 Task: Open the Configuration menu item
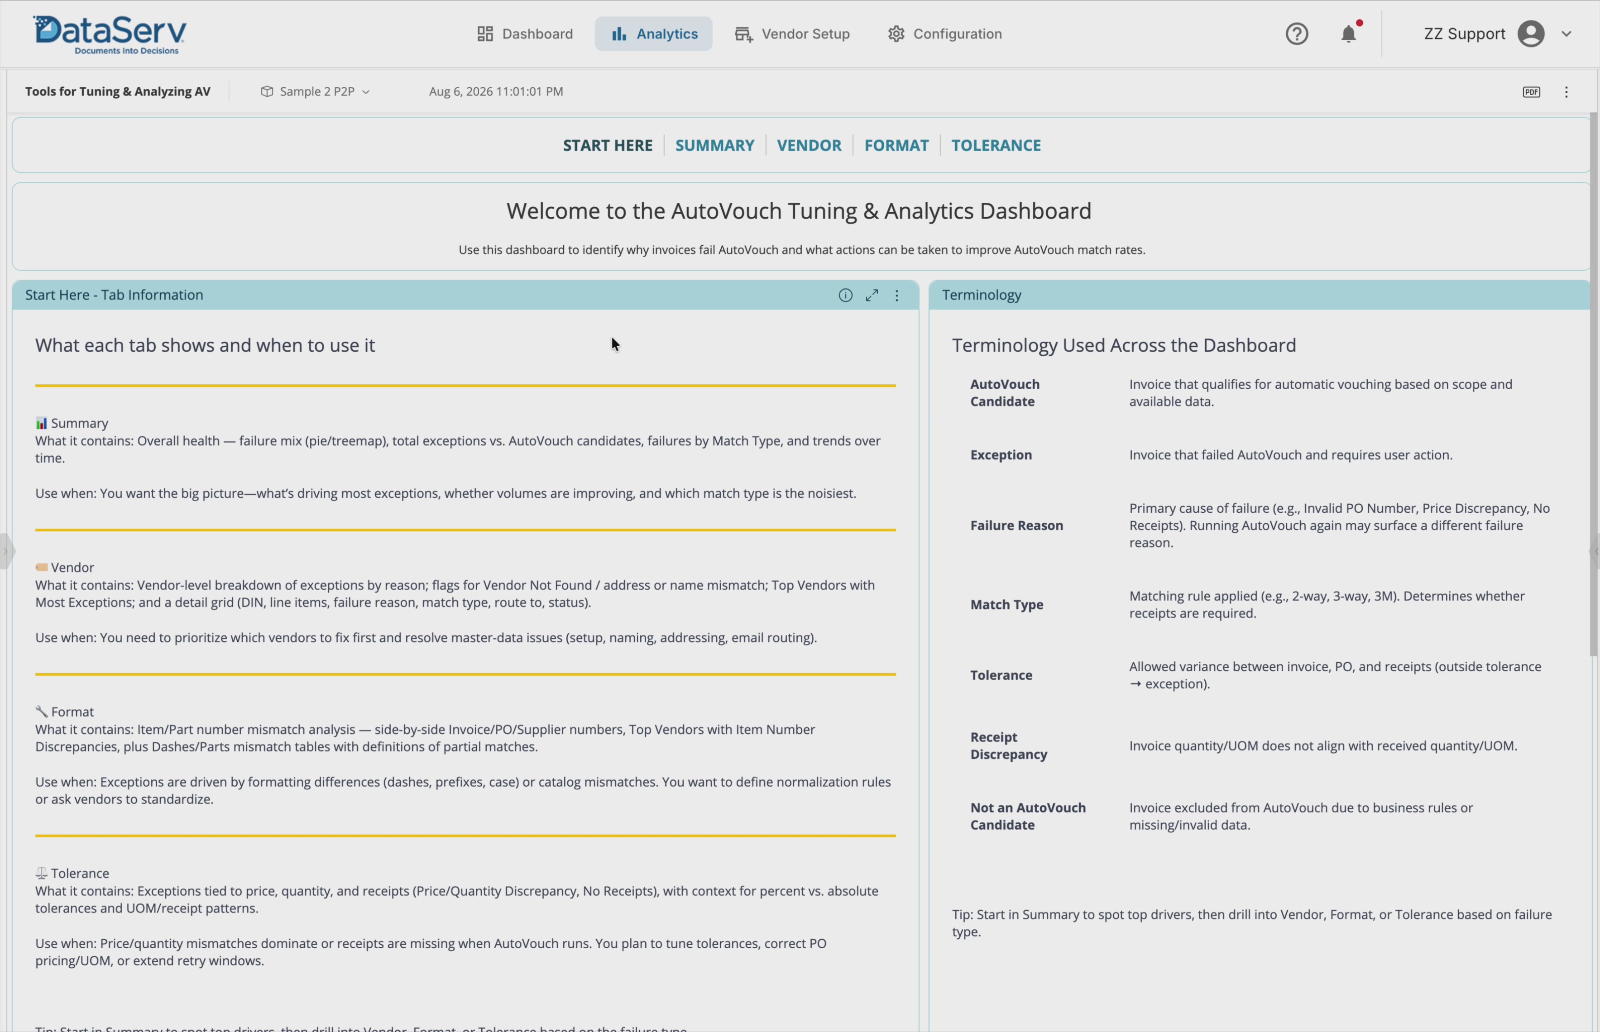(944, 33)
